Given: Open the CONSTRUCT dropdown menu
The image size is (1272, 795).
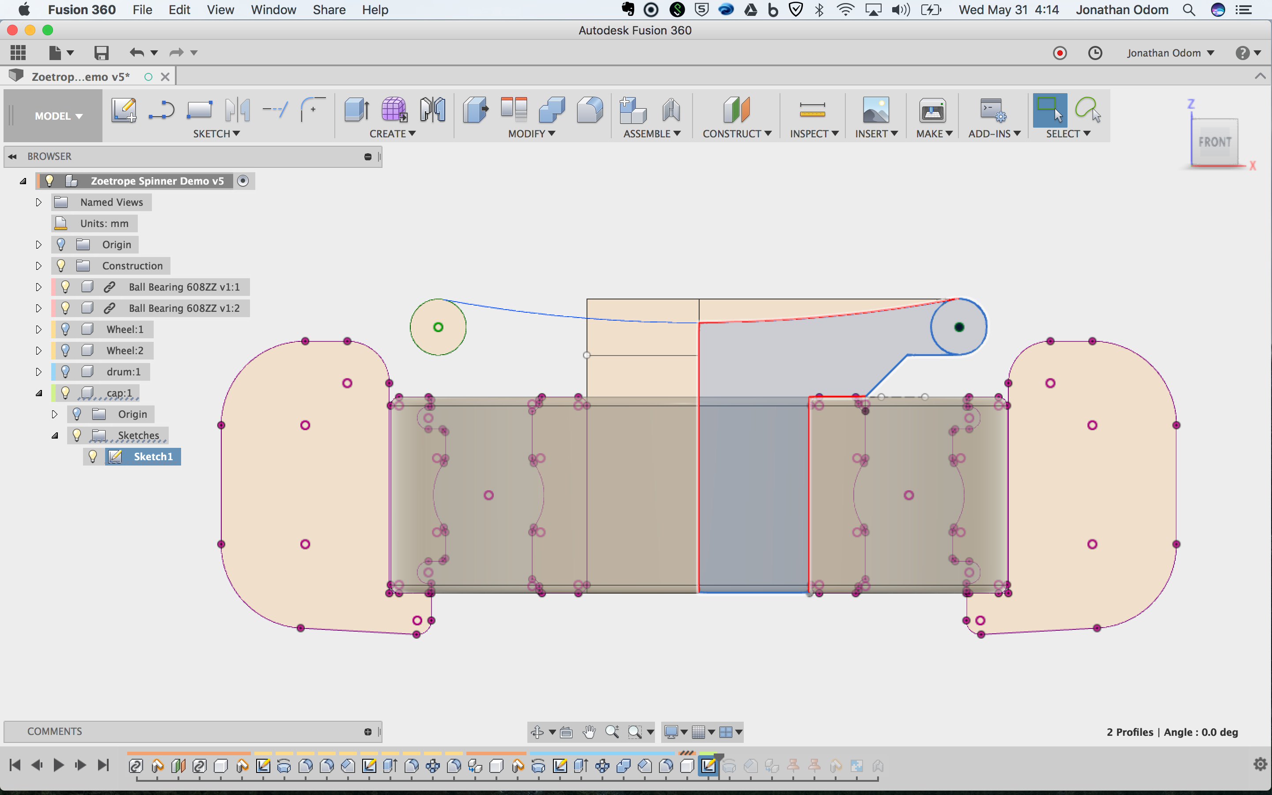Looking at the screenshot, I should (736, 133).
